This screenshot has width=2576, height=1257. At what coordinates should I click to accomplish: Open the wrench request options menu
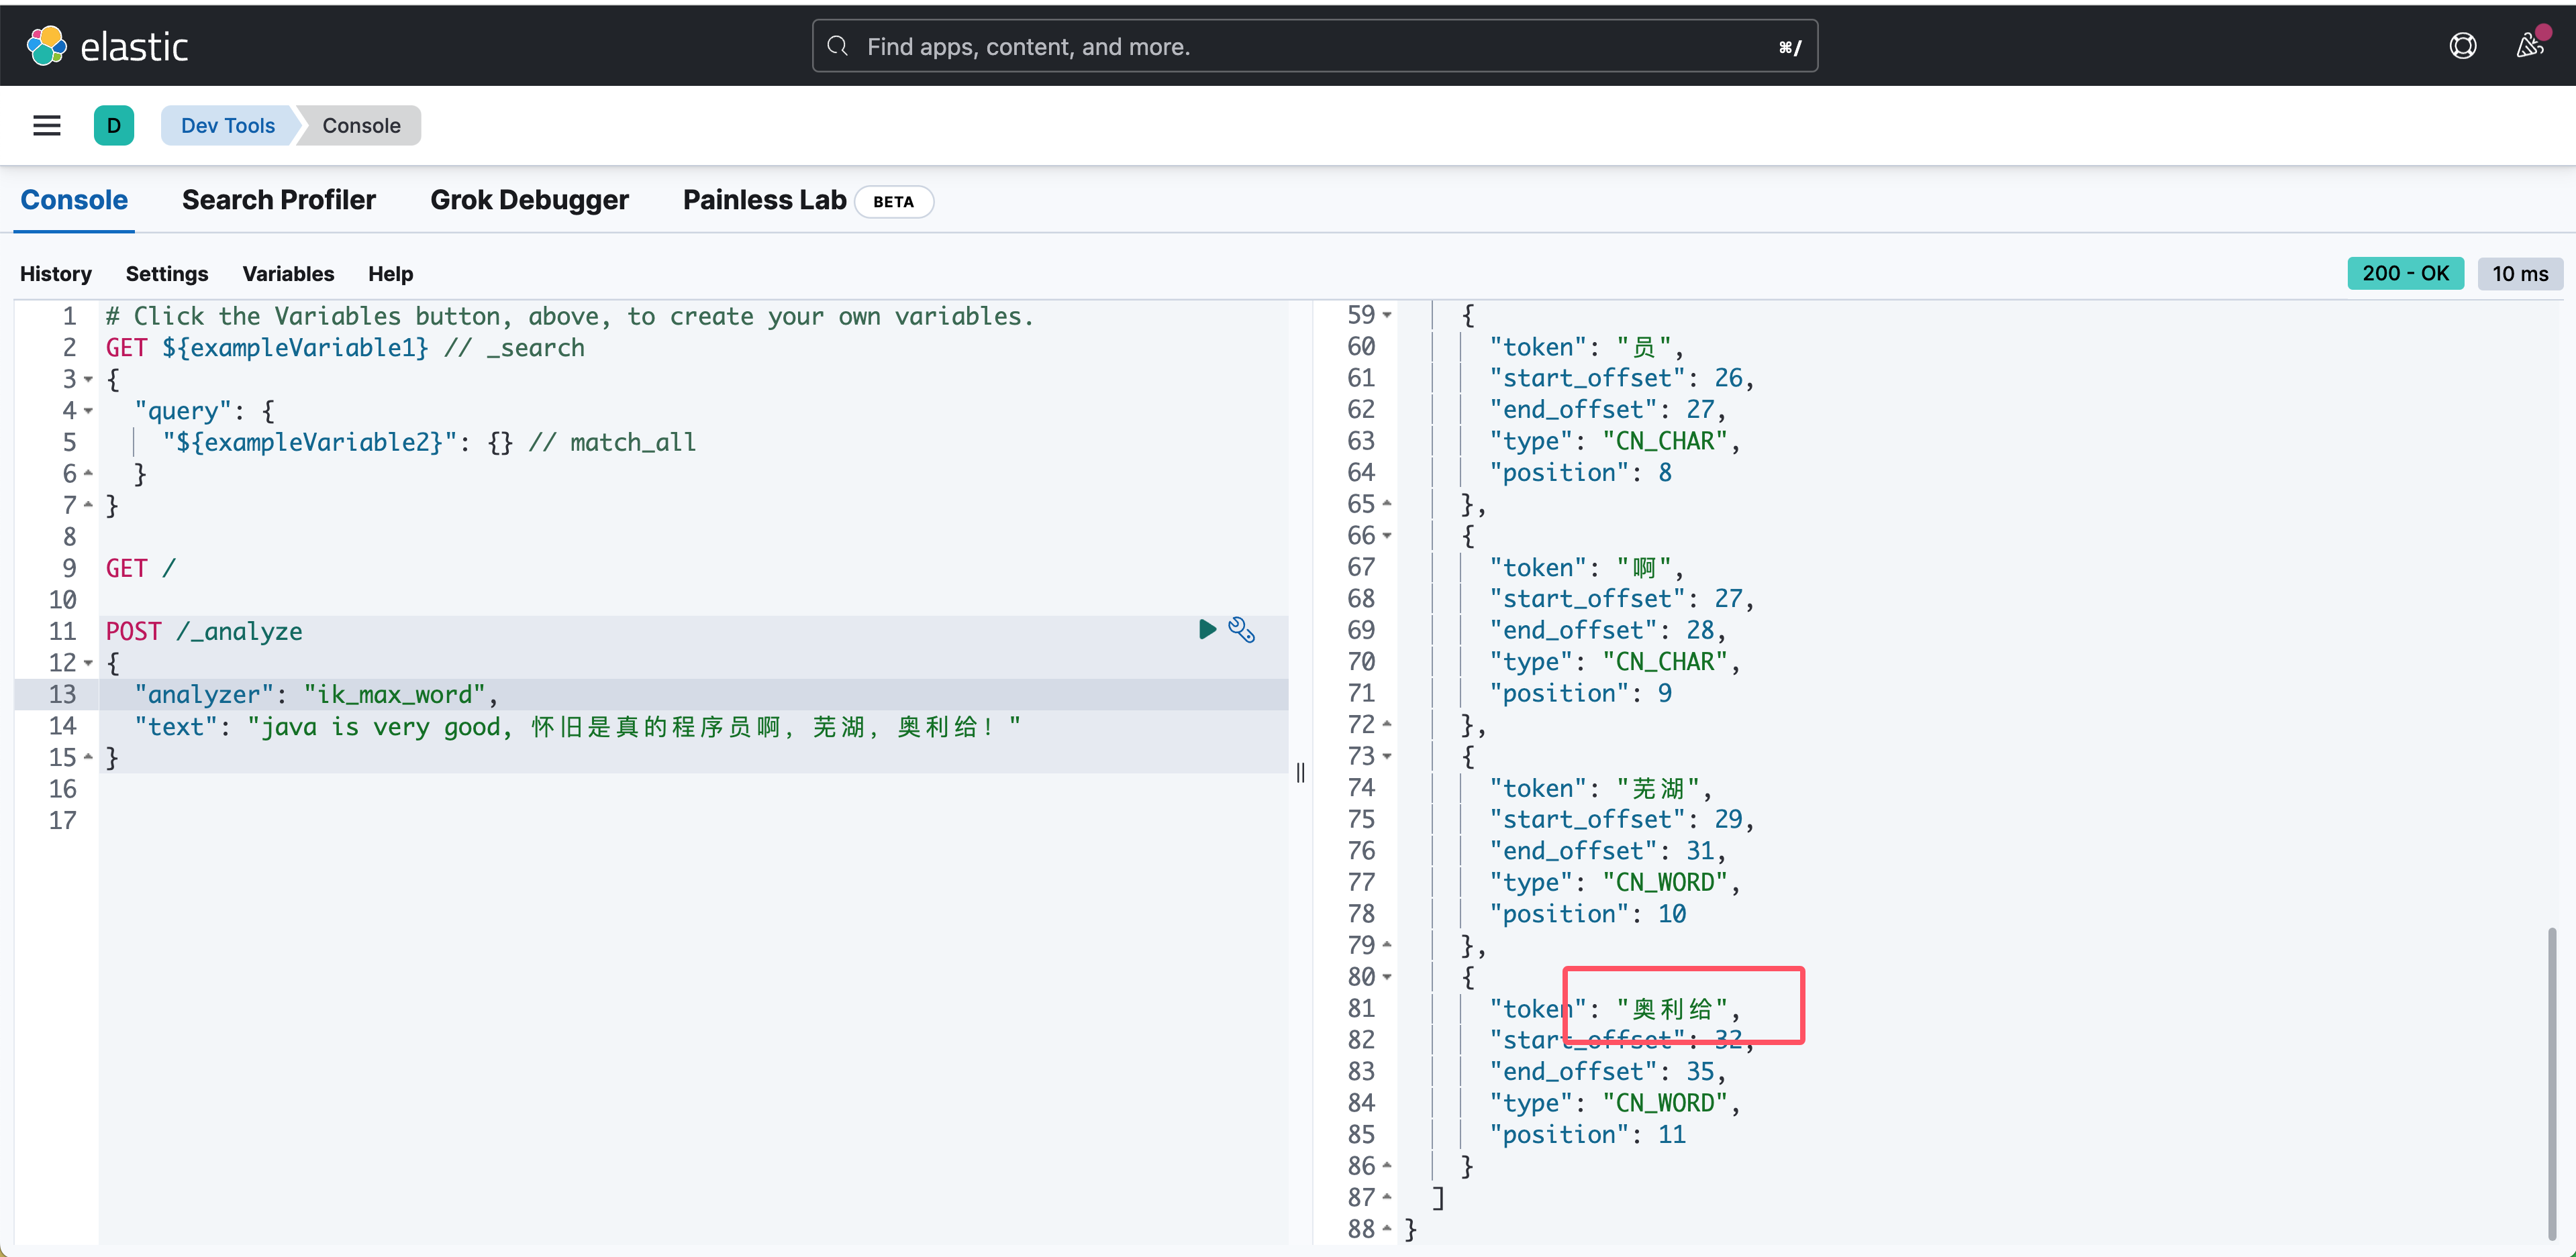[1241, 629]
